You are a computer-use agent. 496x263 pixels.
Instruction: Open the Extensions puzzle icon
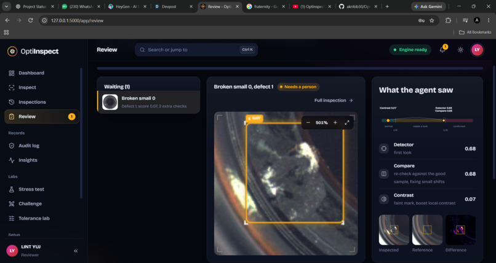(x=448, y=20)
